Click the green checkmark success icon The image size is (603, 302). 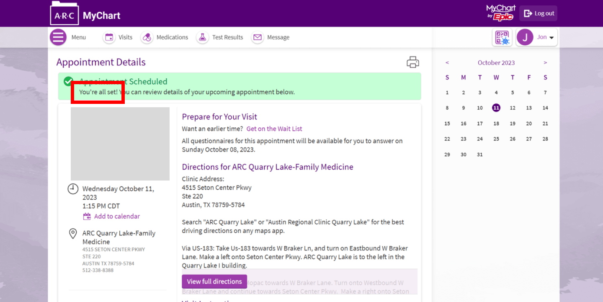[x=68, y=81]
